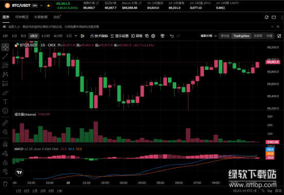Select the Text annotation tool
284x195 pixels.
(5, 101)
